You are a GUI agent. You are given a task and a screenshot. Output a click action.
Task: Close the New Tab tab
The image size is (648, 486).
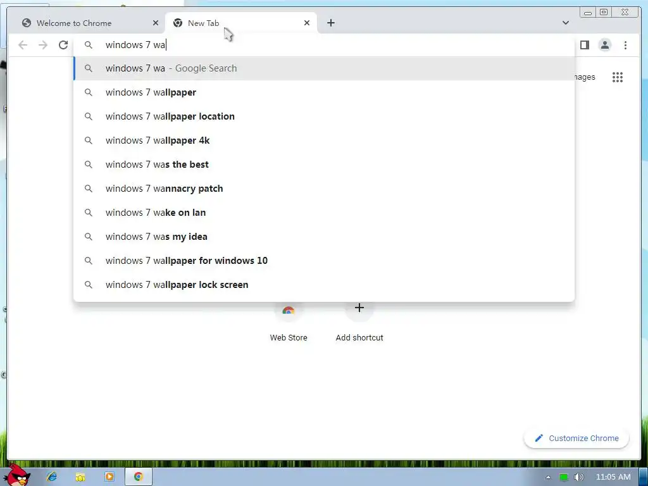pos(307,23)
